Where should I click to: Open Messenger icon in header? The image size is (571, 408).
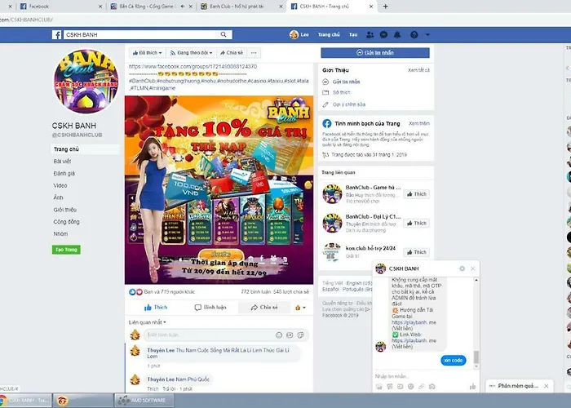tap(383, 34)
